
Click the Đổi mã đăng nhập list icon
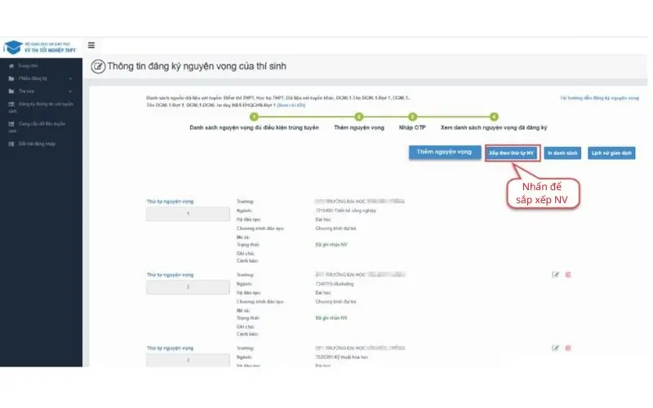point(11,144)
